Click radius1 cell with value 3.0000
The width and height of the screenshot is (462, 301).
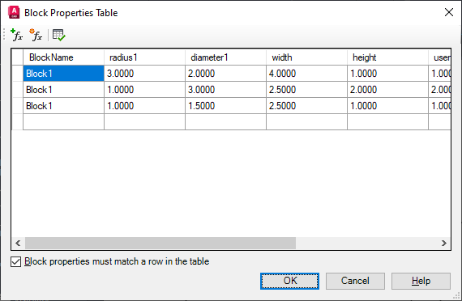[x=144, y=74]
